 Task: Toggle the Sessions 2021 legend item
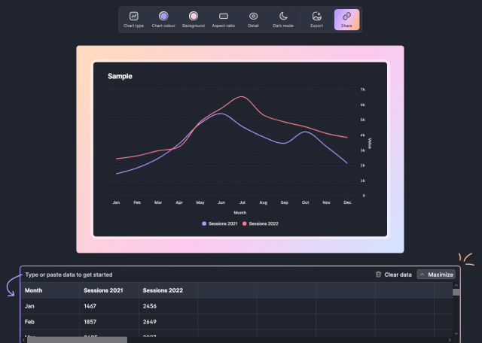(219, 223)
